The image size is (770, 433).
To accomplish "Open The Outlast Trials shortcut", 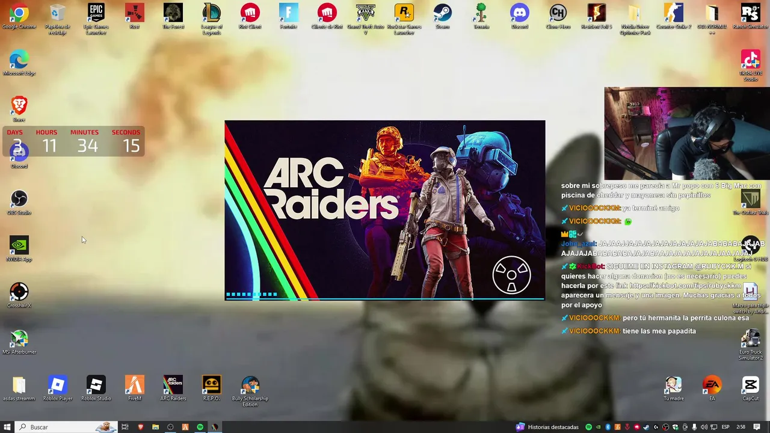I will (751, 203).
